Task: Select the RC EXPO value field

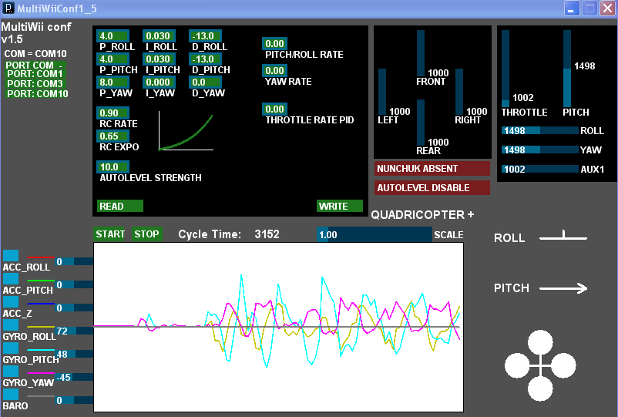Action: [113, 136]
